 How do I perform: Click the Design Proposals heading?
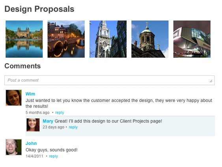[39, 9]
